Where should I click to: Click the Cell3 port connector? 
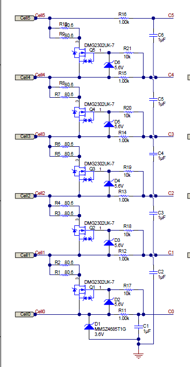[25, 136]
